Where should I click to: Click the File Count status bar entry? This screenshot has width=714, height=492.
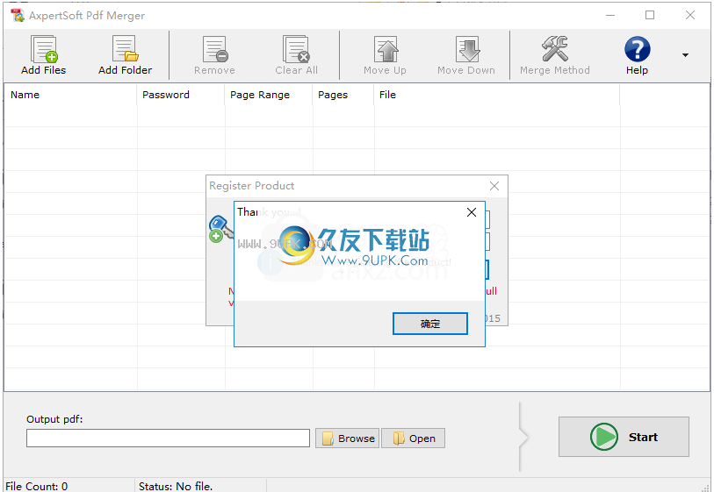coord(36,486)
